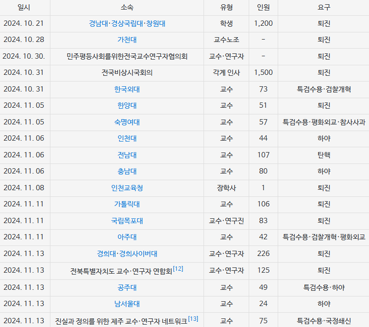Open the 경희사이버대 link
369x327 pixels.
point(138,254)
